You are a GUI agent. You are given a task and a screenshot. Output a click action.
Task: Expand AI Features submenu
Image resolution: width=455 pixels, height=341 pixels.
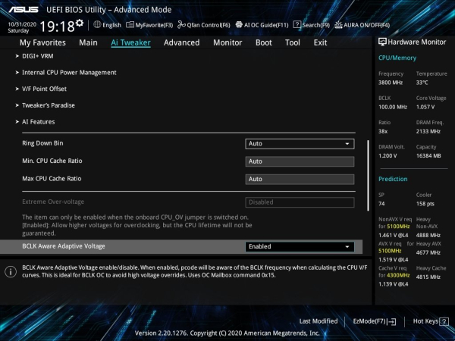pyautogui.click(x=39, y=122)
